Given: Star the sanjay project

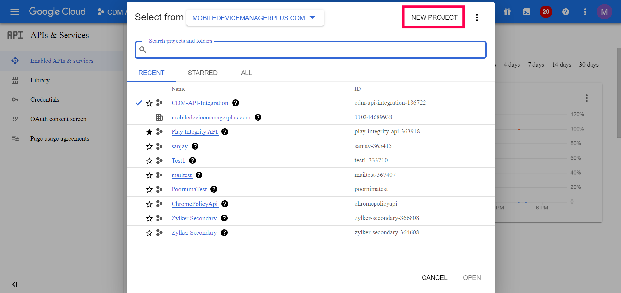Looking at the screenshot, I should (149, 146).
